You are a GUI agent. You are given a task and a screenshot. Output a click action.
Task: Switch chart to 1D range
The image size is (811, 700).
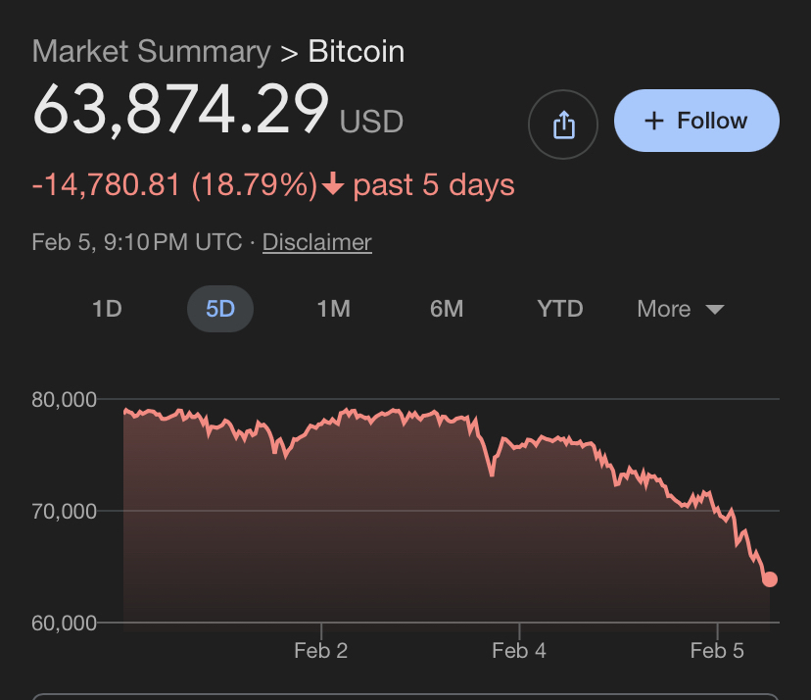(107, 309)
